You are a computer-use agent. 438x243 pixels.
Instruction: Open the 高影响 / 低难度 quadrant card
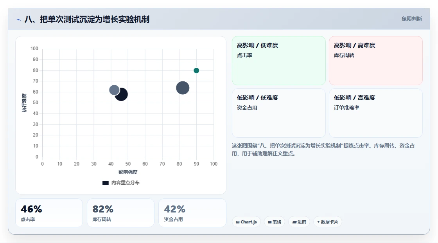click(x=279, y=60)
